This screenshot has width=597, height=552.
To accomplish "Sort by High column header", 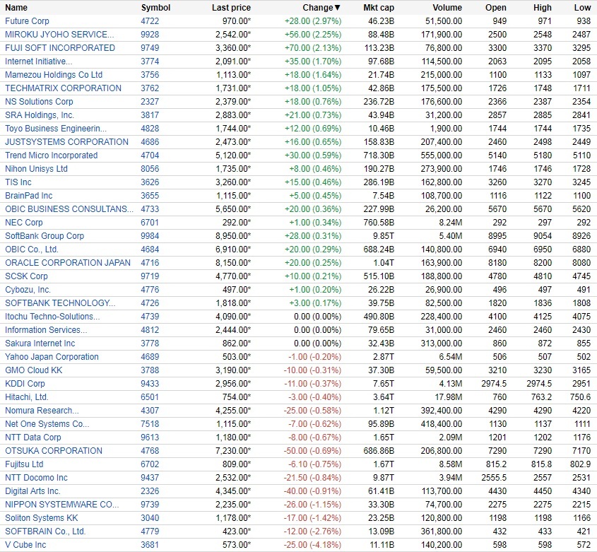I will click(x=542, y=8).
